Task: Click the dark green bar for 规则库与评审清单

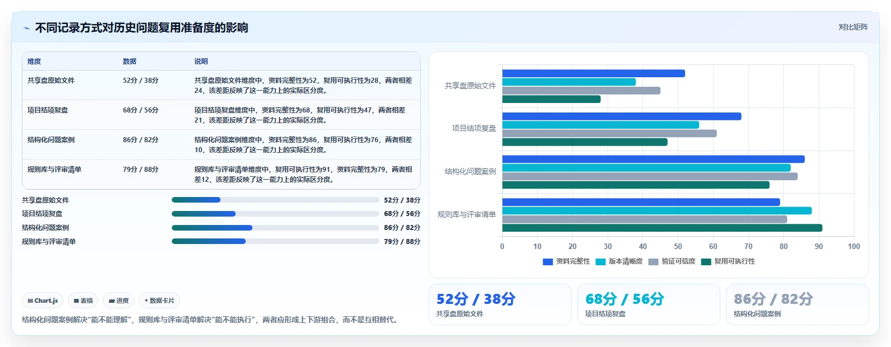Action: (662, 228)
